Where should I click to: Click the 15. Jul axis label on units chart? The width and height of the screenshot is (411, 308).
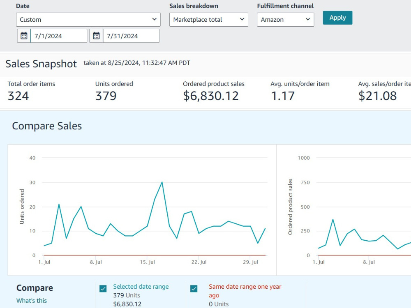point(147,262)
